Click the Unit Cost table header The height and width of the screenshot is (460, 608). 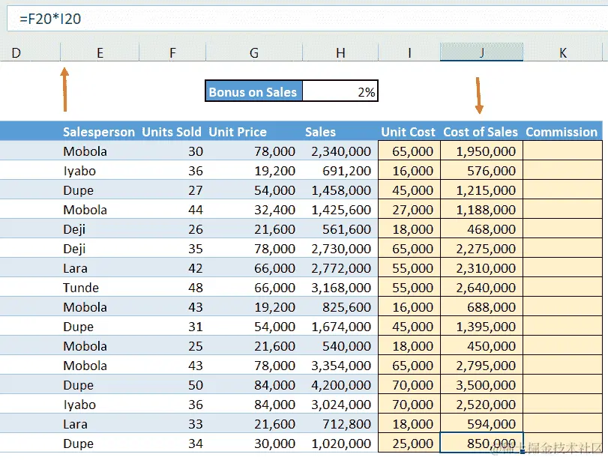(409, 131)
